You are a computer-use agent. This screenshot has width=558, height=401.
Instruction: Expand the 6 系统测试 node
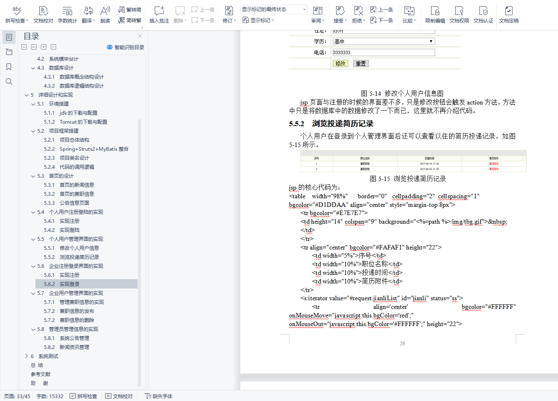click(x=27, y=356)
